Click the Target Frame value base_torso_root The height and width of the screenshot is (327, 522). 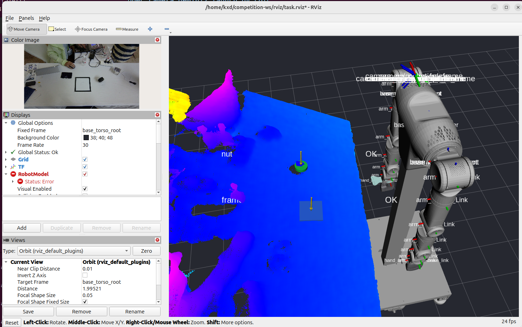pyautogui.click(x=102, y=282)
